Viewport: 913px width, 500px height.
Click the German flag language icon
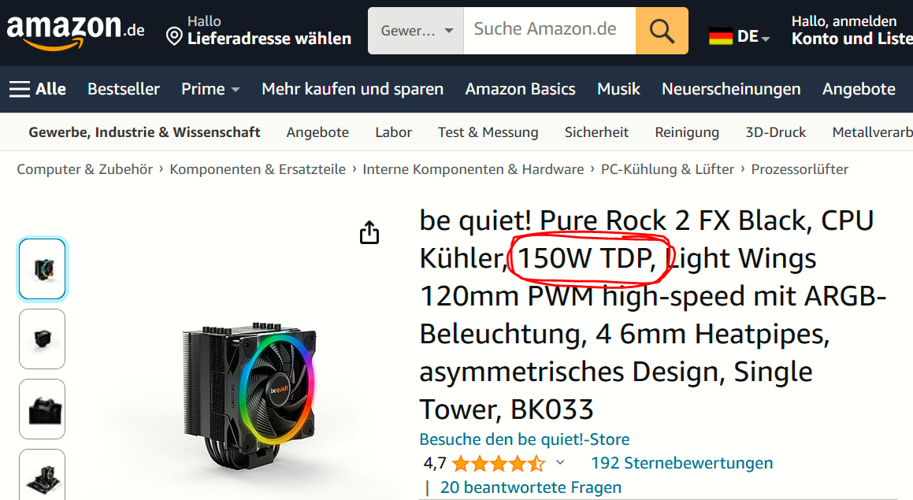[720, 37]
